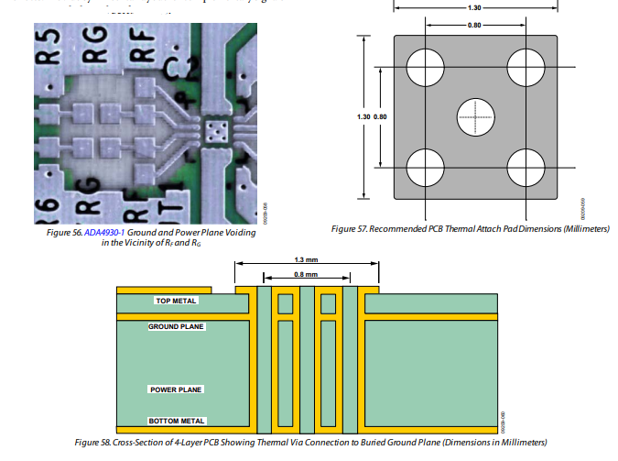Viewport: 618px width, 461px height.
Task: Select the 'GROUND PLANE' label in cross-section
Action: pyautogui.click(x=176, y=326)
